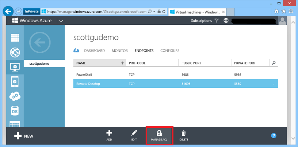Click public port 51696 cell
The height and width of the screenshot is (147, 298).
(x=186, y=84)
